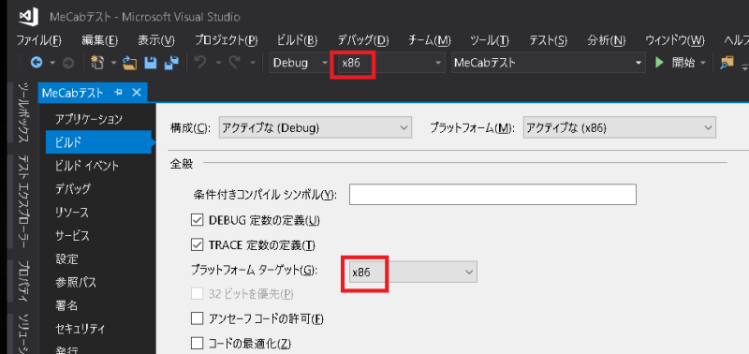Select the デバッグ properties page
Screen dimensions: 749x354
[x=73, y=188]
